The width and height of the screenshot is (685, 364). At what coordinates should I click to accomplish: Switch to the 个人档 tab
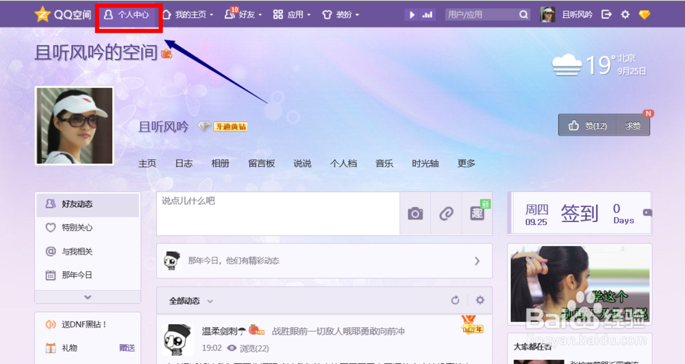[x=343, y=163]
